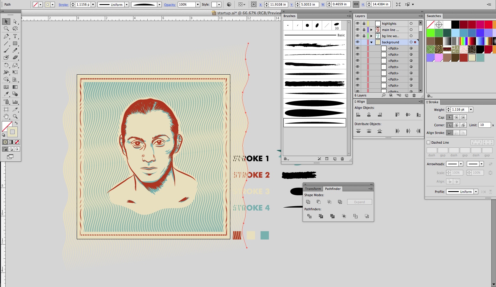Viewport: 496px width, 287px height.
Task: Expand the main line layer
Action: [x=371, y=30]
